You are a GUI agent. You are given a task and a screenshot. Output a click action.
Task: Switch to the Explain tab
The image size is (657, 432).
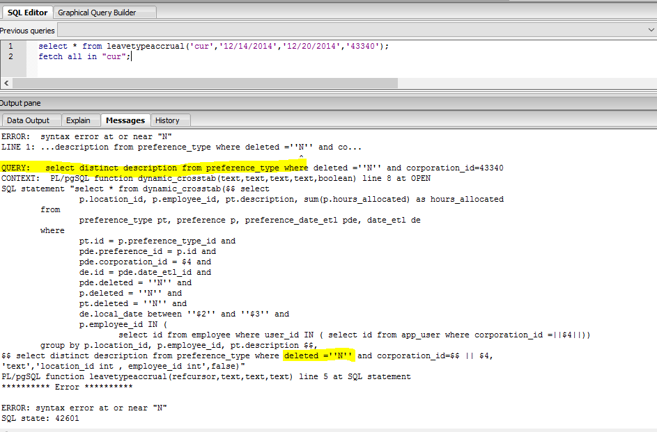tap(78, 120)
